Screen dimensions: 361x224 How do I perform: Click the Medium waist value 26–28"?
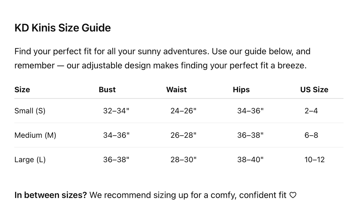[x=183, y=135]
